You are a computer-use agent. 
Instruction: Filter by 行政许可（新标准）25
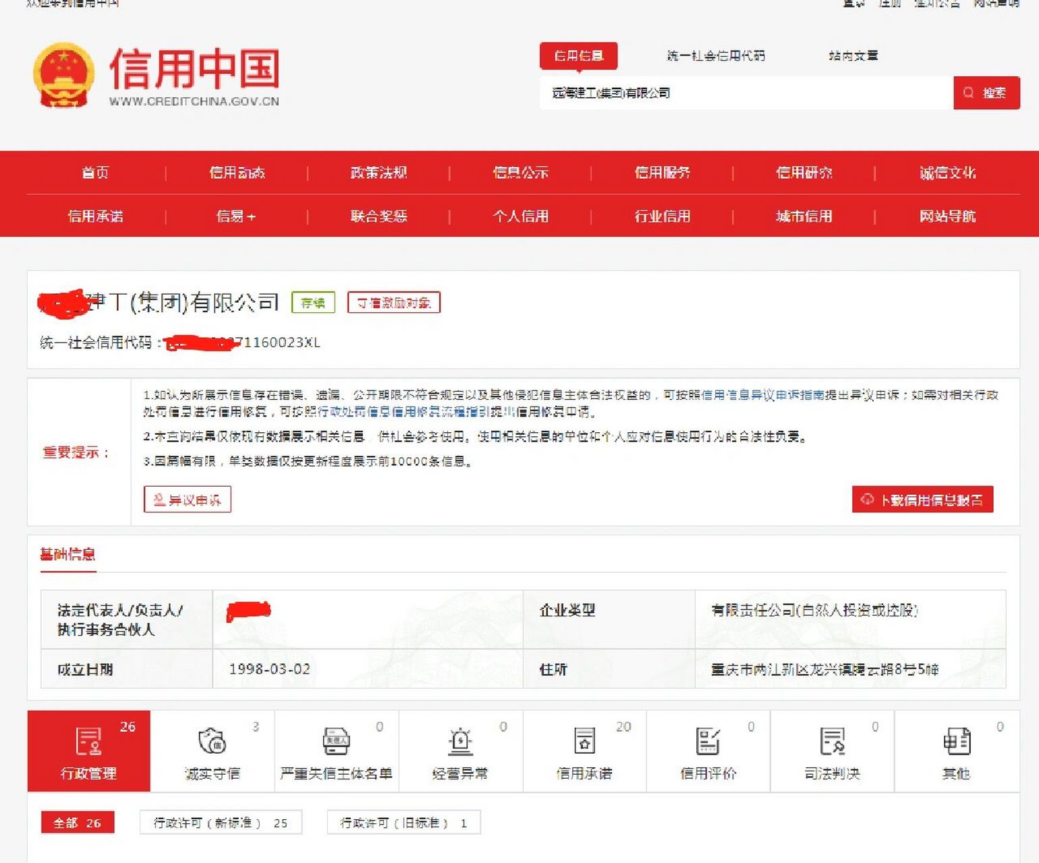click(221, 823)
